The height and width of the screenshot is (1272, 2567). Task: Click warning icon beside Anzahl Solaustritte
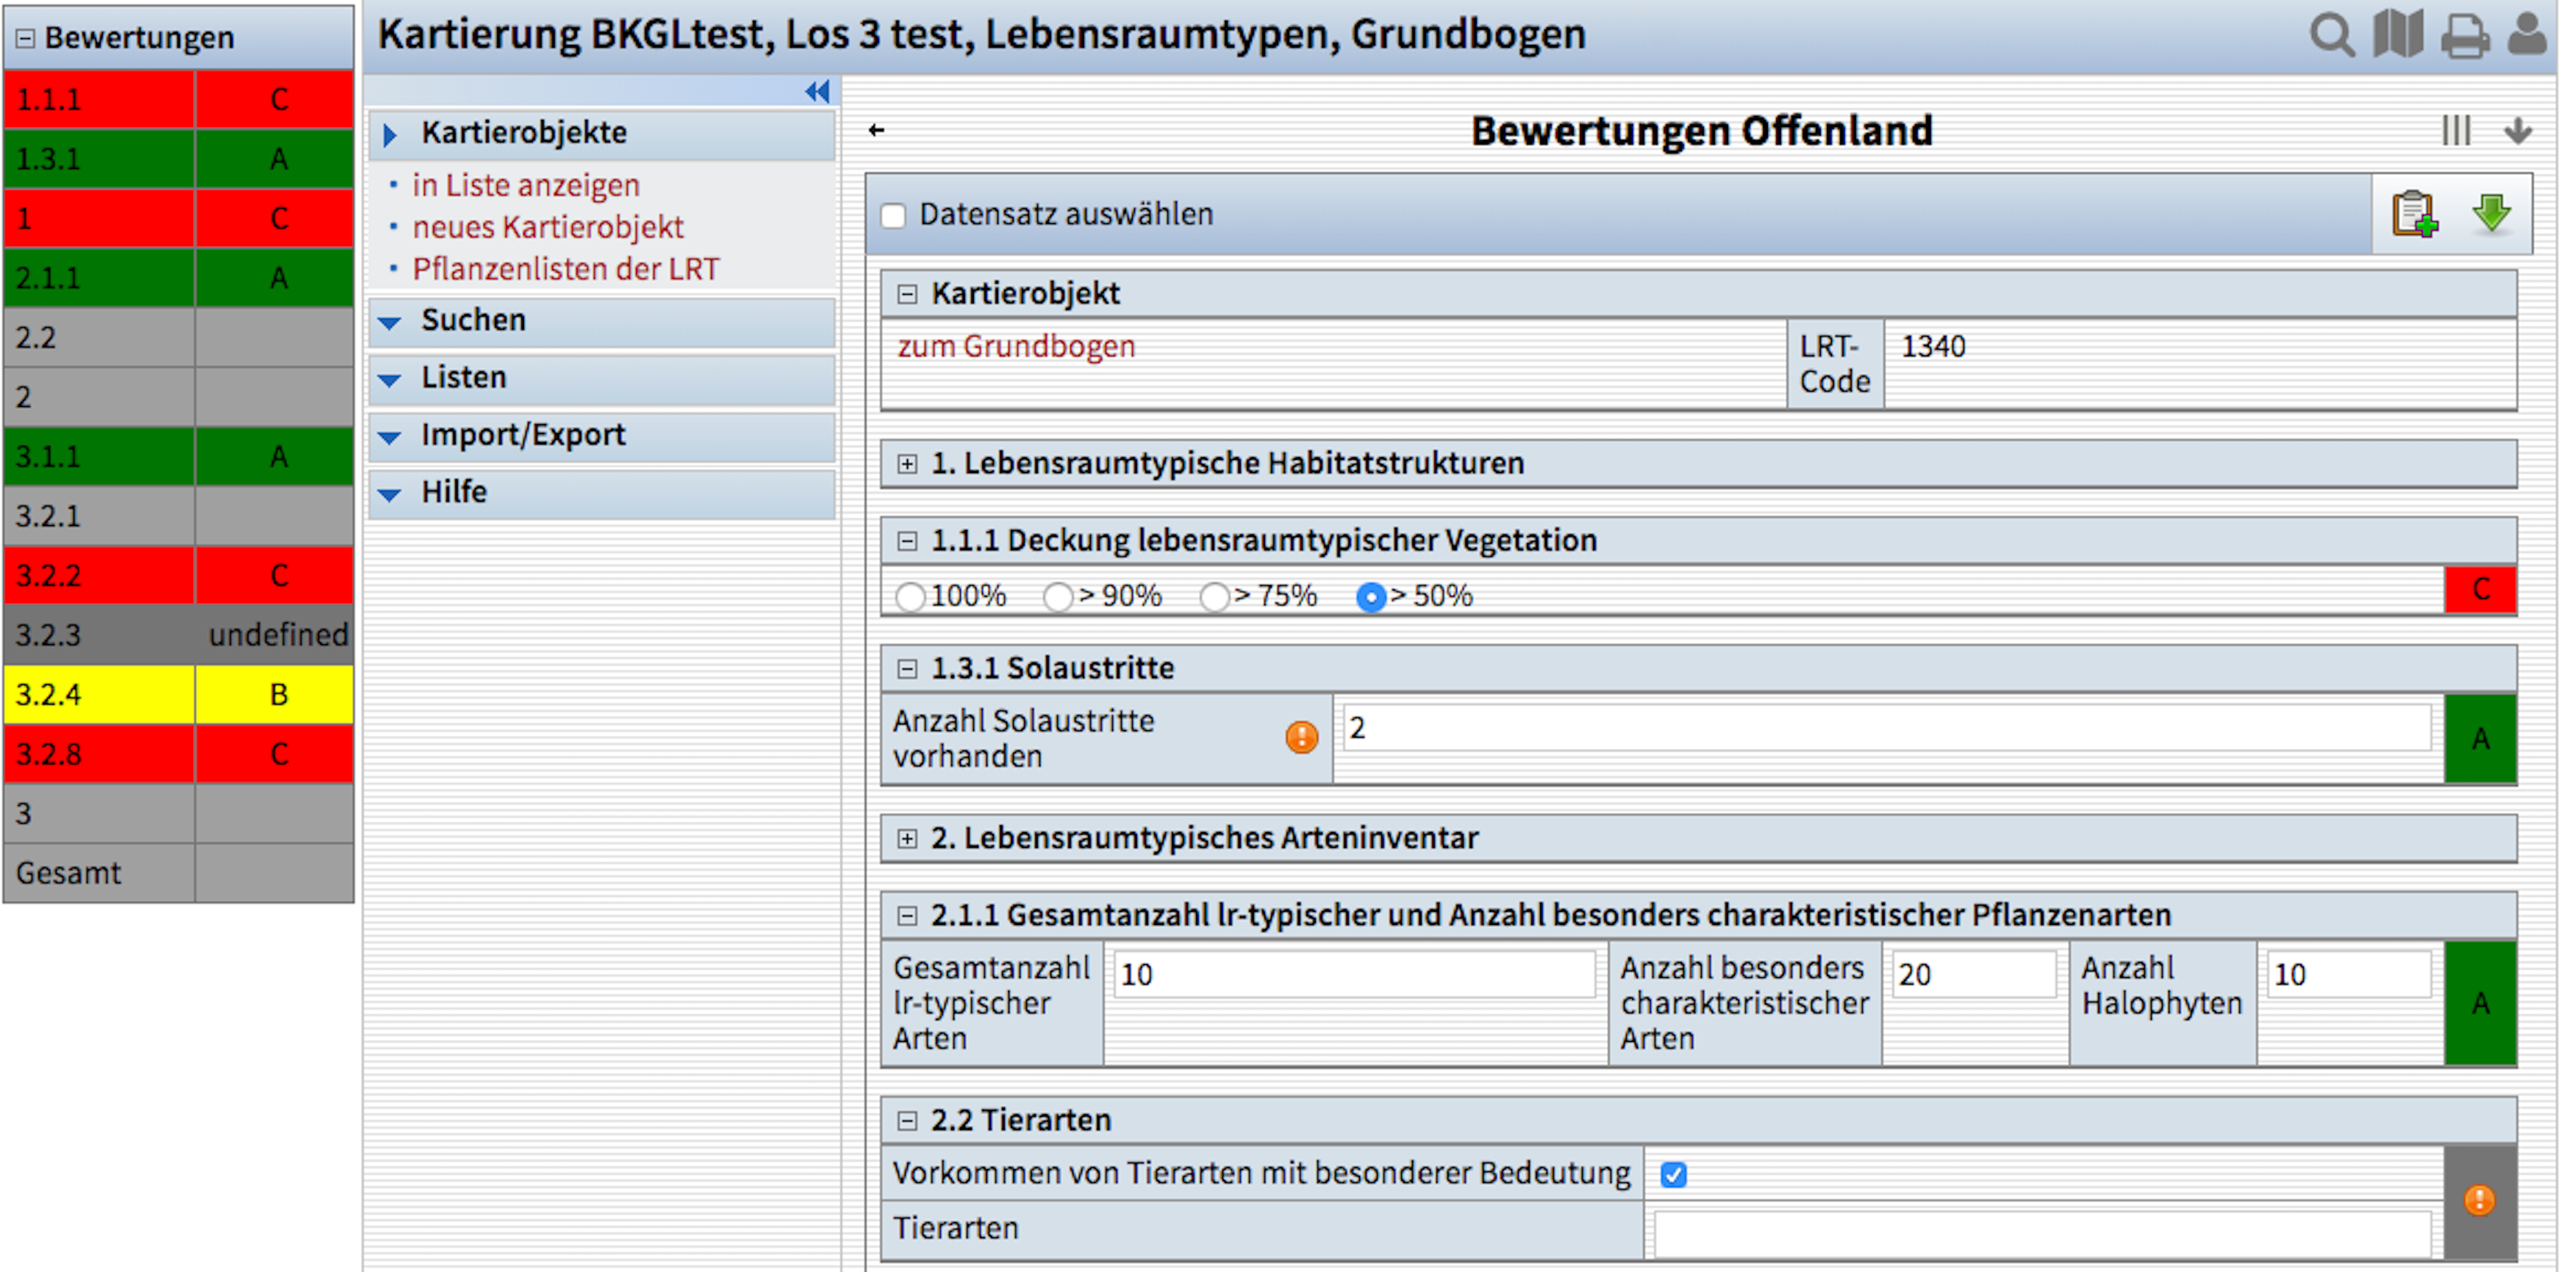point(1301,738)
